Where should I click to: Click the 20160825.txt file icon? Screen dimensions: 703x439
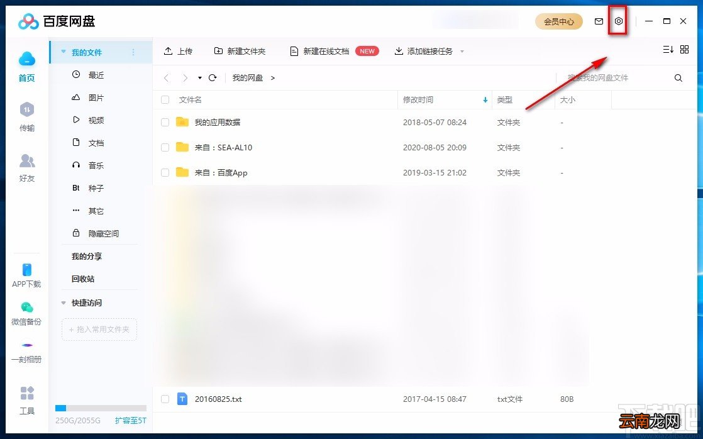point(182,399)
